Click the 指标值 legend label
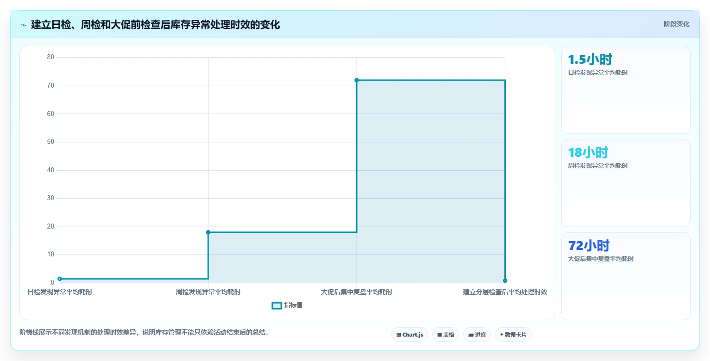Viewport: 710px width, 361px height. [293, 305]
